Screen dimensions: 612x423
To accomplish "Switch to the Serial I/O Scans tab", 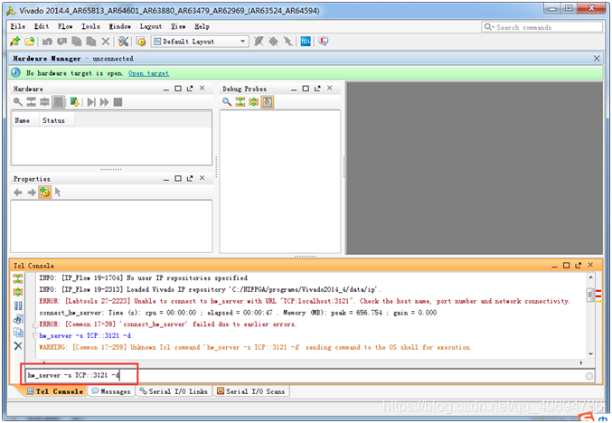I will pyautogui.click(x=251, y=391).
